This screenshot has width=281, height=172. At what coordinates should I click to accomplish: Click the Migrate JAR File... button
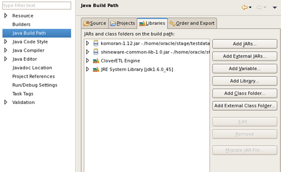pyautogui.click(x=245, y=150)
